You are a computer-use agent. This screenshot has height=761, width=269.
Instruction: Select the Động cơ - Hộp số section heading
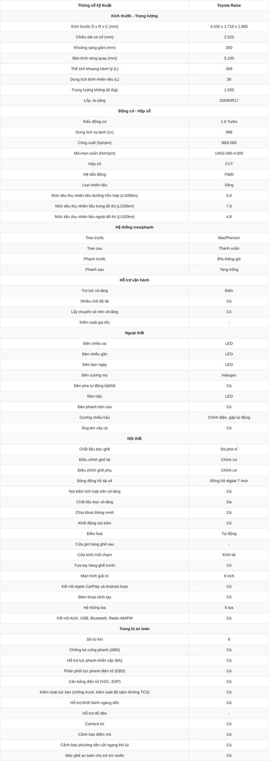(x=134, y=111)
